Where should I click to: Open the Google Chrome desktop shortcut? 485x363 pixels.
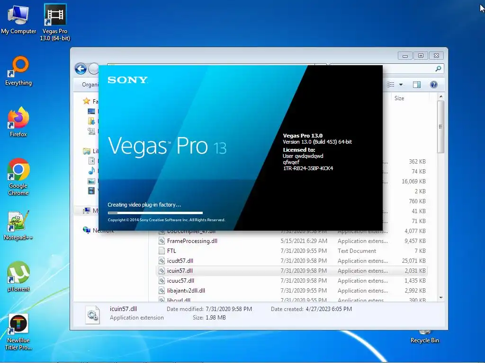point(18,177)
